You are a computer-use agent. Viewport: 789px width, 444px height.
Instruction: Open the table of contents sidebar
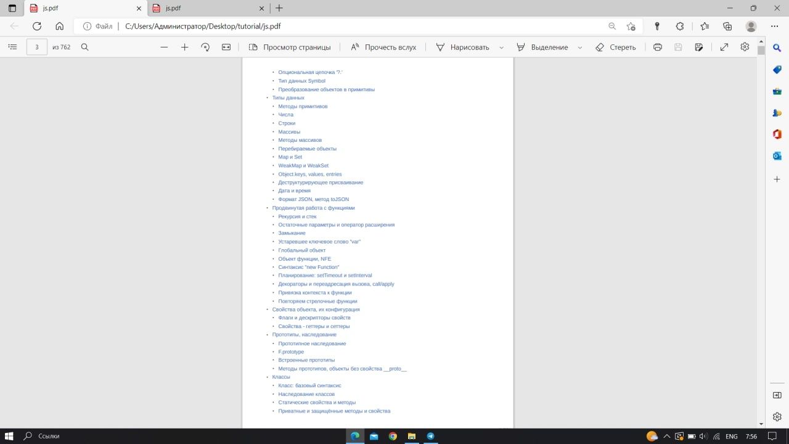point(12,47)
